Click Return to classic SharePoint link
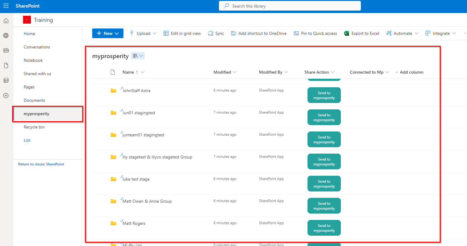This screenshot has height=246, width=467. tap(41, 164)
